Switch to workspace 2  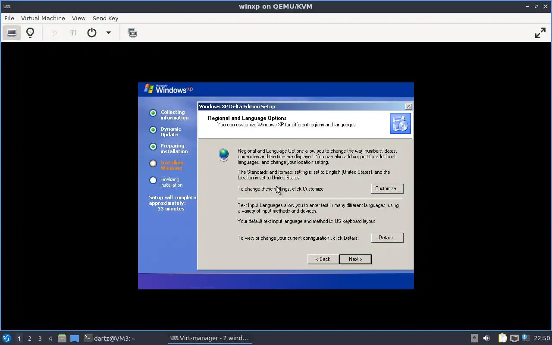click(29, 339)
